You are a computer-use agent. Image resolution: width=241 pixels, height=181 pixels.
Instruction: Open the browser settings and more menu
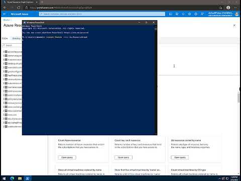point(235,8)
